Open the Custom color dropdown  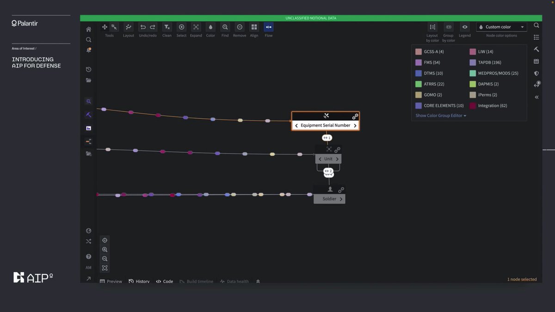point(501,27)
